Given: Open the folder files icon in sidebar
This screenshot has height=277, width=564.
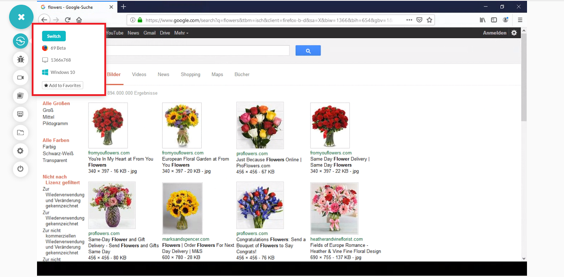Looking at the screenshot, I should pyautogui.click(x=20, y=133).
